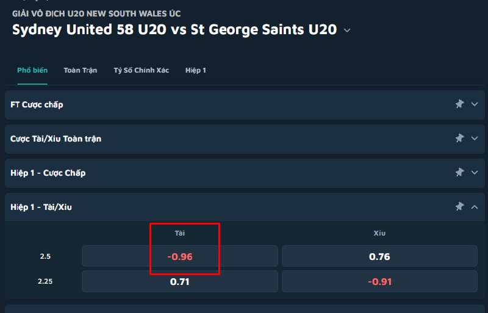Collapse the Hiệp 1 - Tài/Xỉu section
This screenshot has height=313, width=488.
coord(475,207)
